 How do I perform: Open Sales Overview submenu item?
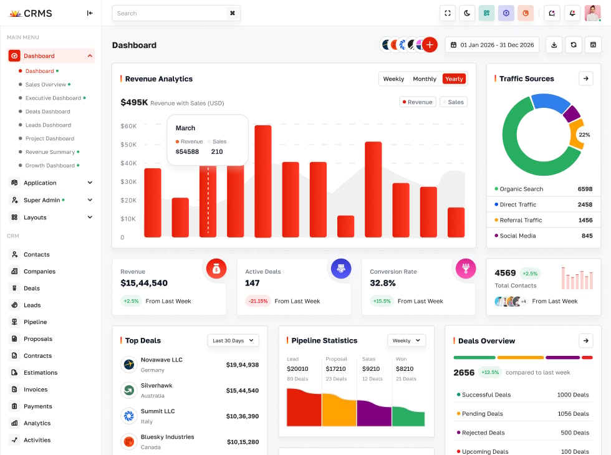[x=46, y=85]
